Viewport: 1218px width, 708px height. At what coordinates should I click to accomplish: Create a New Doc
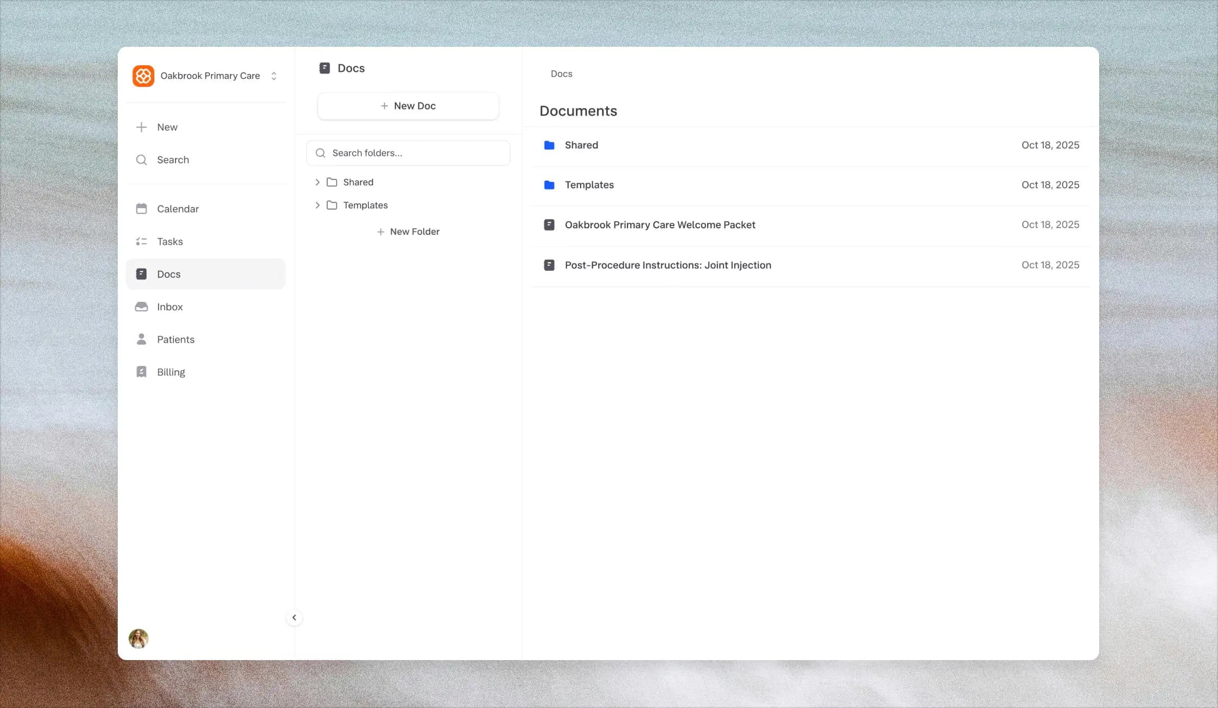[x=408, y=106]
